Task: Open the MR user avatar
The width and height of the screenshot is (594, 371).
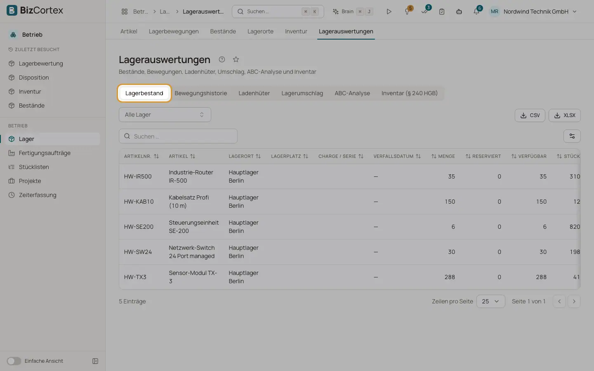Action: (495, 12)
